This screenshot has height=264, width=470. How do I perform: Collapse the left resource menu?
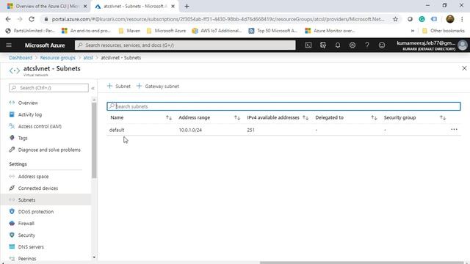click(93, 88)
